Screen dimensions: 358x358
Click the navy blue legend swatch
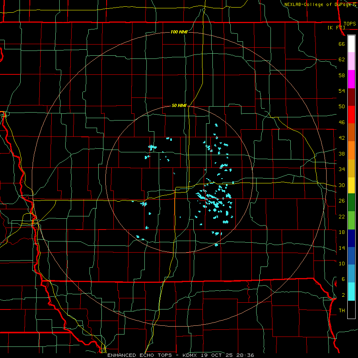(351, 238)
